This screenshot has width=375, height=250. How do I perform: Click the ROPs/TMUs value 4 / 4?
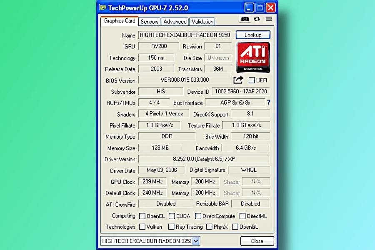154,102
